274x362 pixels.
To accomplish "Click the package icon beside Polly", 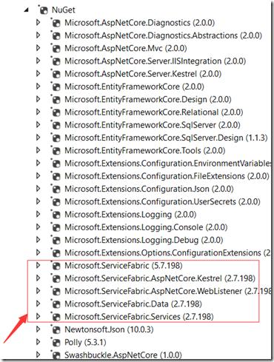I will coord(56,342).
